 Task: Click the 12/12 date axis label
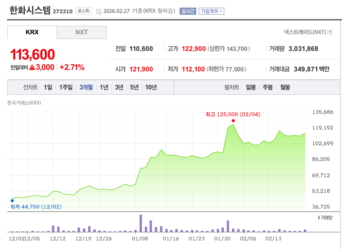pyautogui.click(x=58, y=239)
